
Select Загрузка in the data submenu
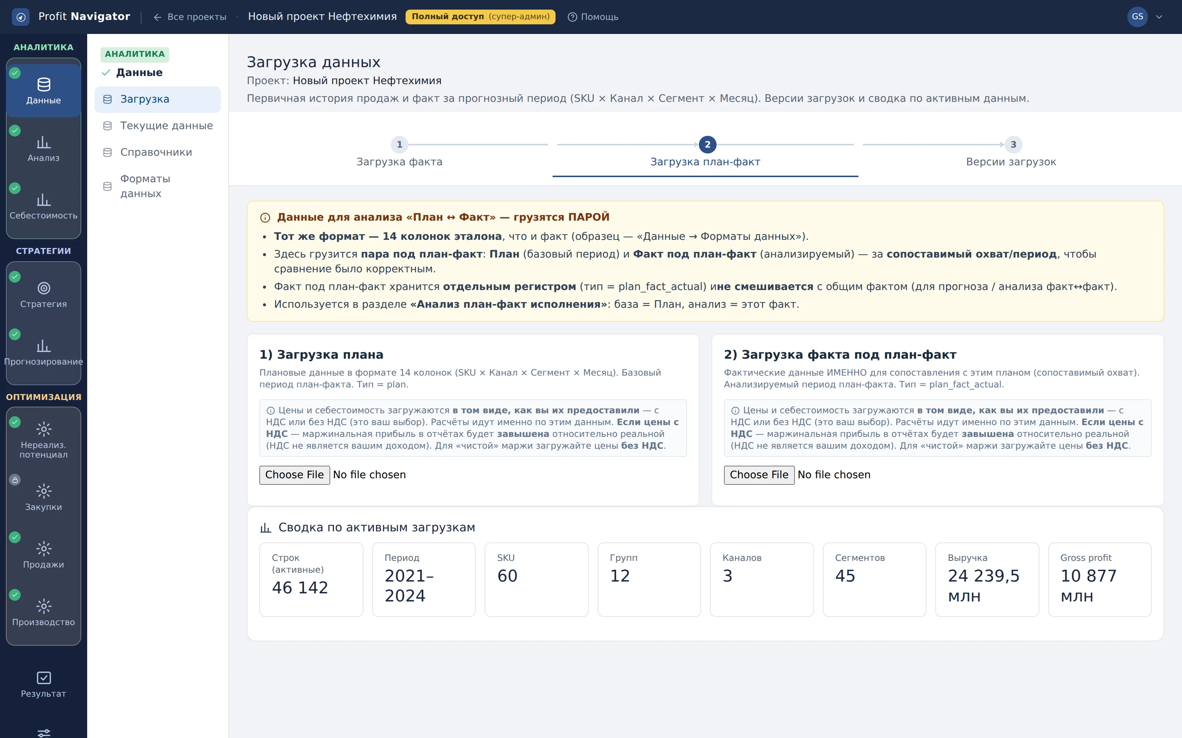click(x=157, y=99)
